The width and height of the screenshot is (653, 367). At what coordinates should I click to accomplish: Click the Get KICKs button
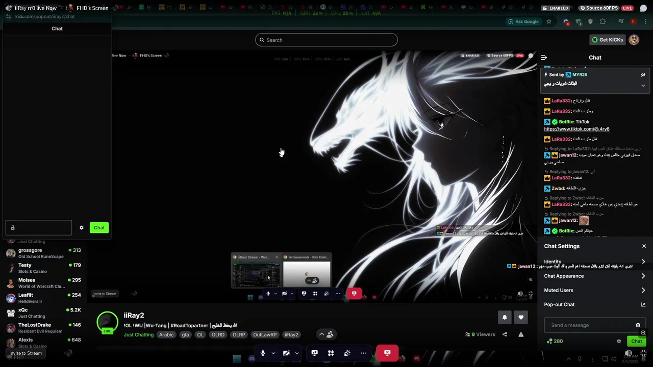[607, 40]
